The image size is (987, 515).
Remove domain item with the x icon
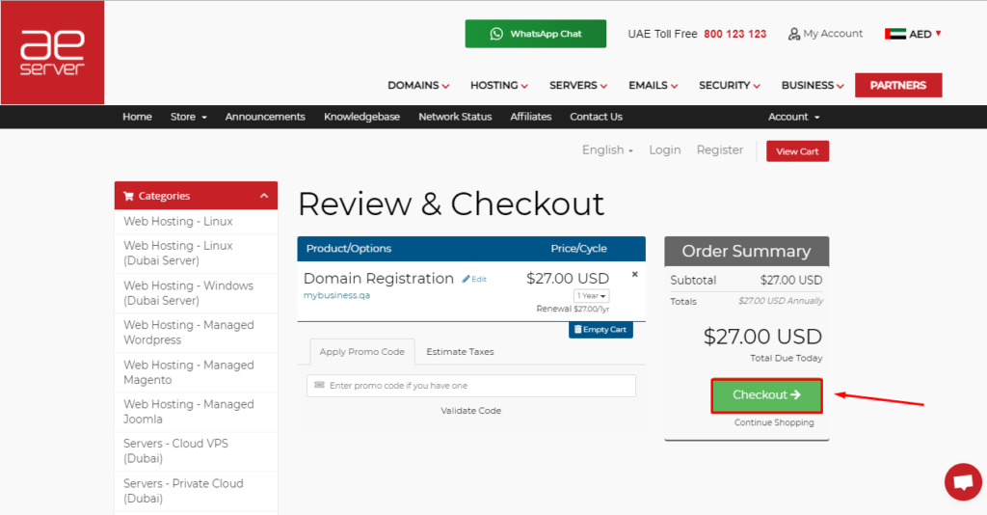(x=634, y=274)
